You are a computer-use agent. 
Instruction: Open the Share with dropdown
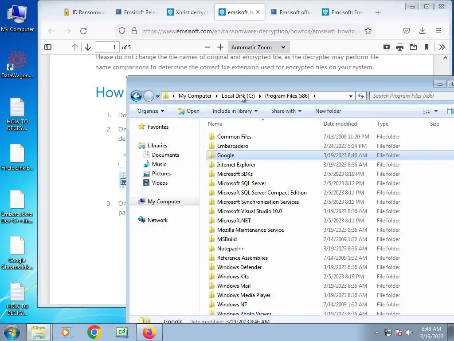click(286, 111)
